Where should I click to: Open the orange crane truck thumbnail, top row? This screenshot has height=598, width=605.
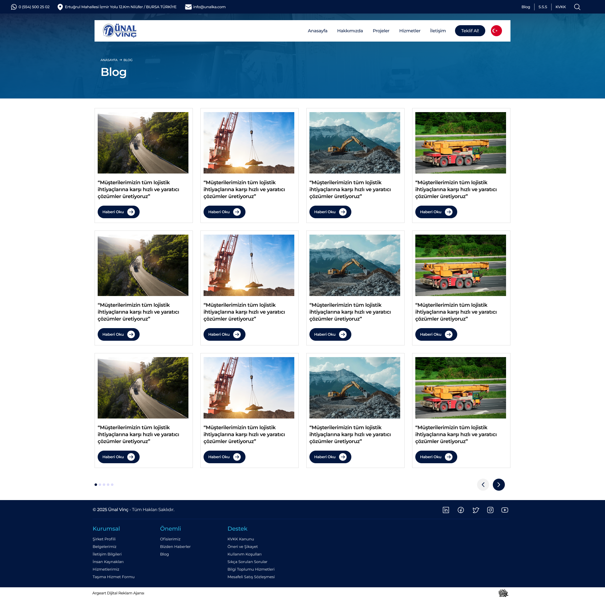click(460, 143)
